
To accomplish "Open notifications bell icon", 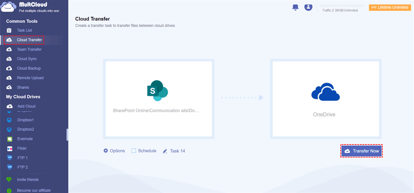I will pos(295,7).
